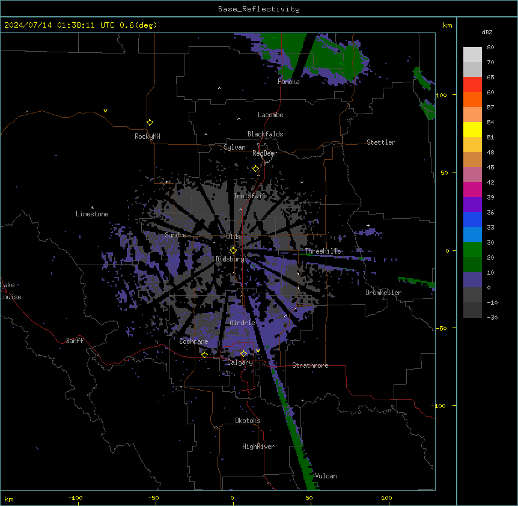Select the Sylvan label

point(234,147)
